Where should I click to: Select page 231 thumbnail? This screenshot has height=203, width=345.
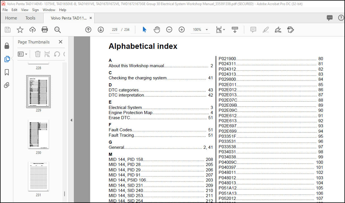[38, 176]
